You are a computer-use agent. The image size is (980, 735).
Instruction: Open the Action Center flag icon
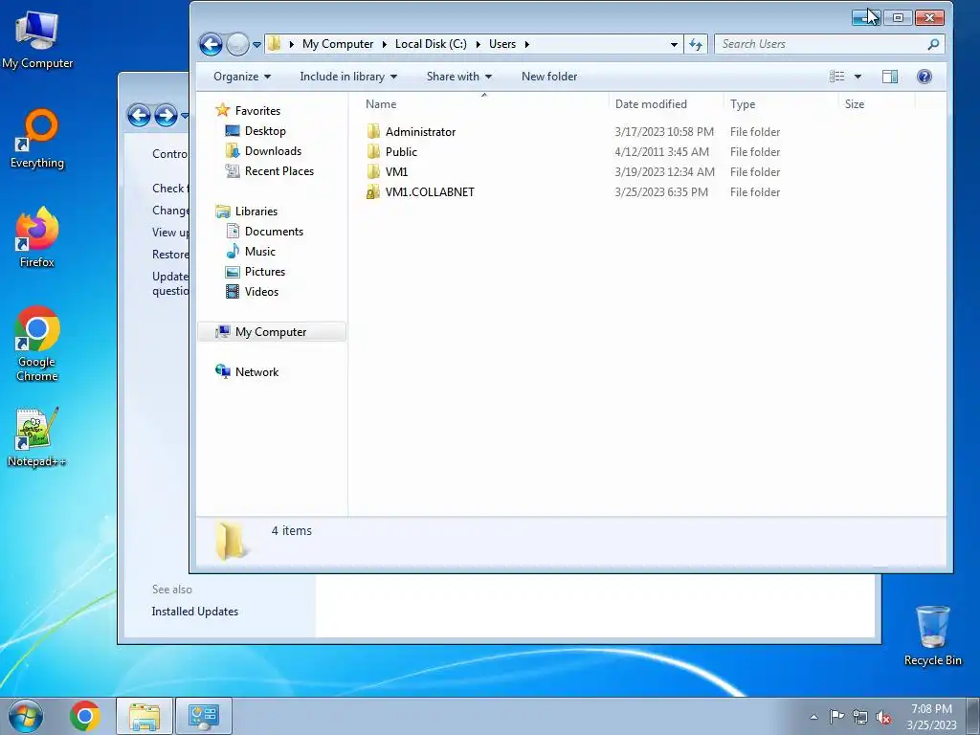[836, 716]
